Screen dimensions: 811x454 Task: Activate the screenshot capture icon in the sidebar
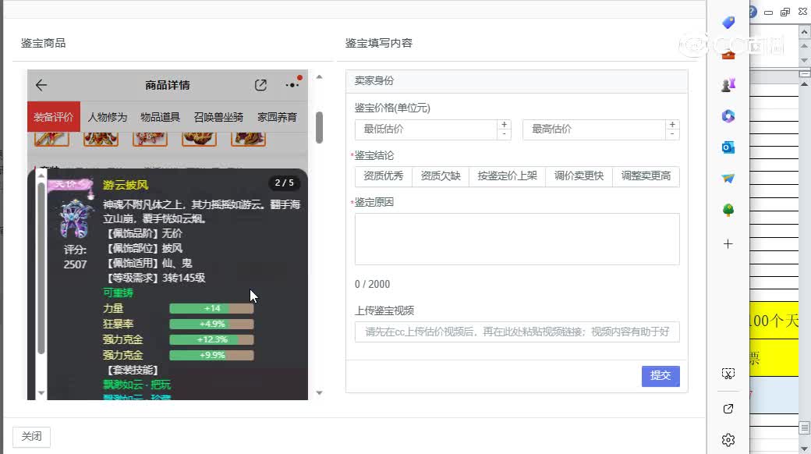point(728,374)
